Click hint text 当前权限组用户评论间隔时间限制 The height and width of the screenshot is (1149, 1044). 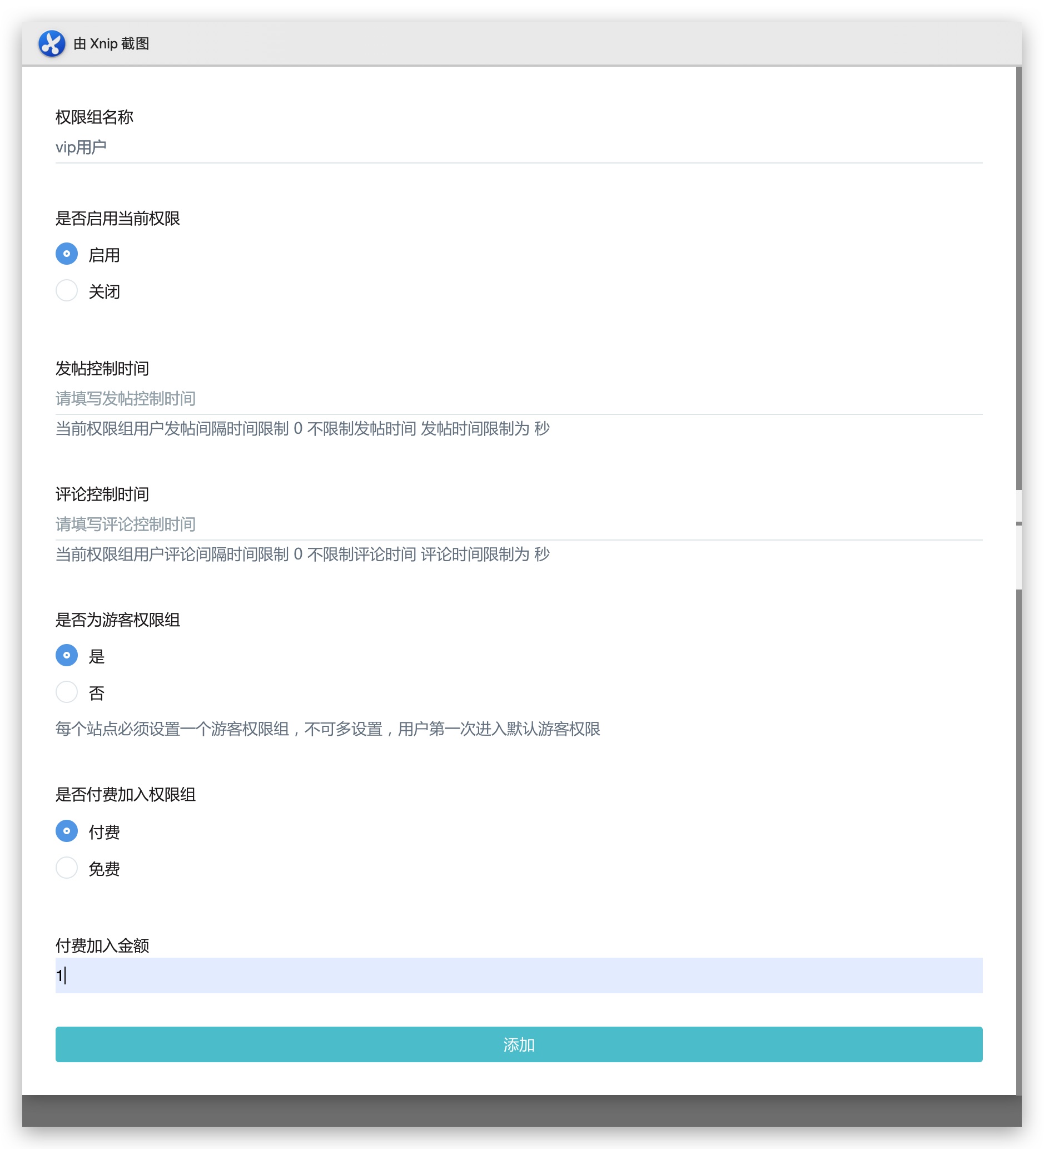pyautogui.click(x=172, y=554)
